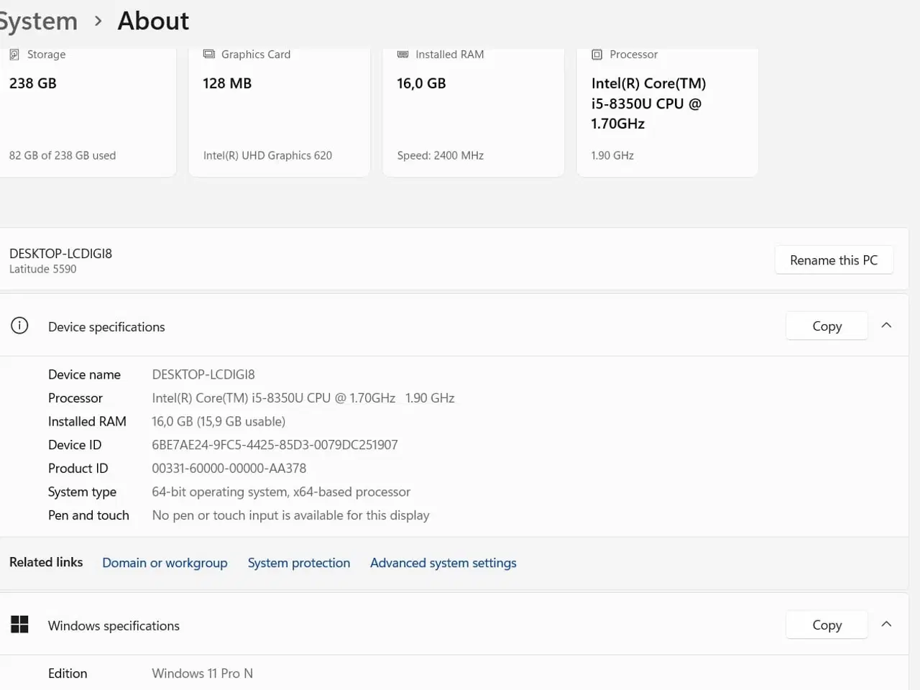Copy the Windows specifications

pyautogui.click(x=827, y=625)
